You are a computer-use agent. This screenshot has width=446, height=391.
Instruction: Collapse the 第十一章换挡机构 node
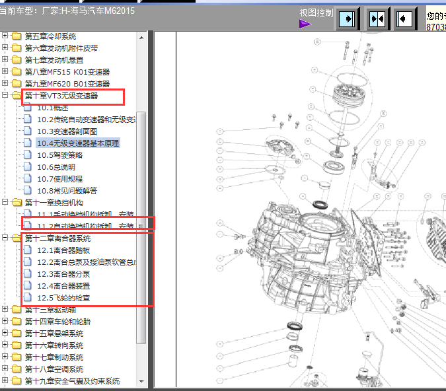tap(5, 202)
